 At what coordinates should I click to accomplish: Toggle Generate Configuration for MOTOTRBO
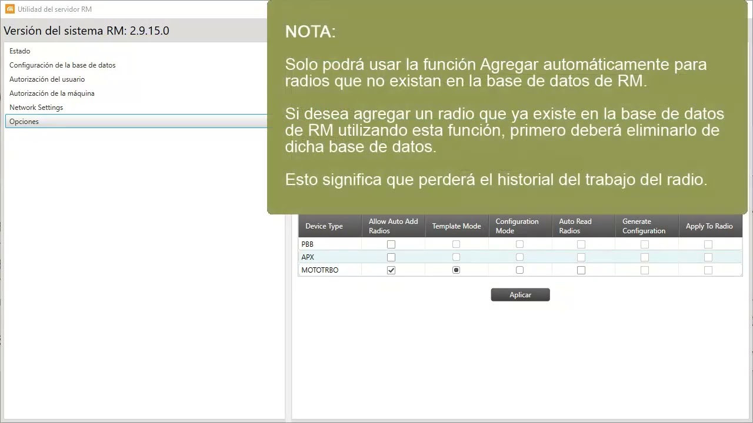pos(645,270)
